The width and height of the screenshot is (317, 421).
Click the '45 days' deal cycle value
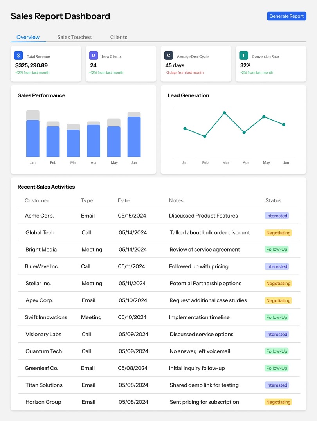[x=175, y=65]
